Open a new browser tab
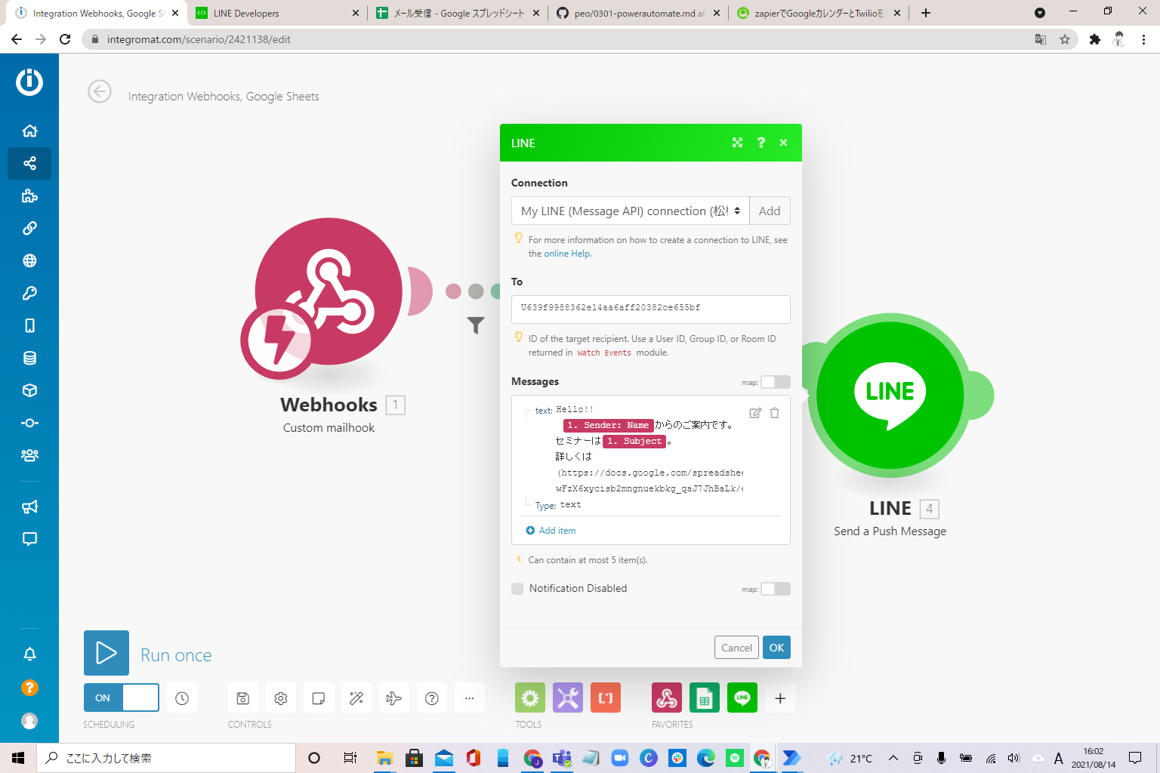Screen dimensions: 1160x773 tap(926, 13)
